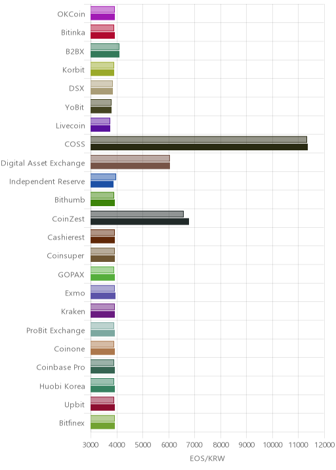Click the Bitfinex label
The image size is (336, 470).
[72, 423]
